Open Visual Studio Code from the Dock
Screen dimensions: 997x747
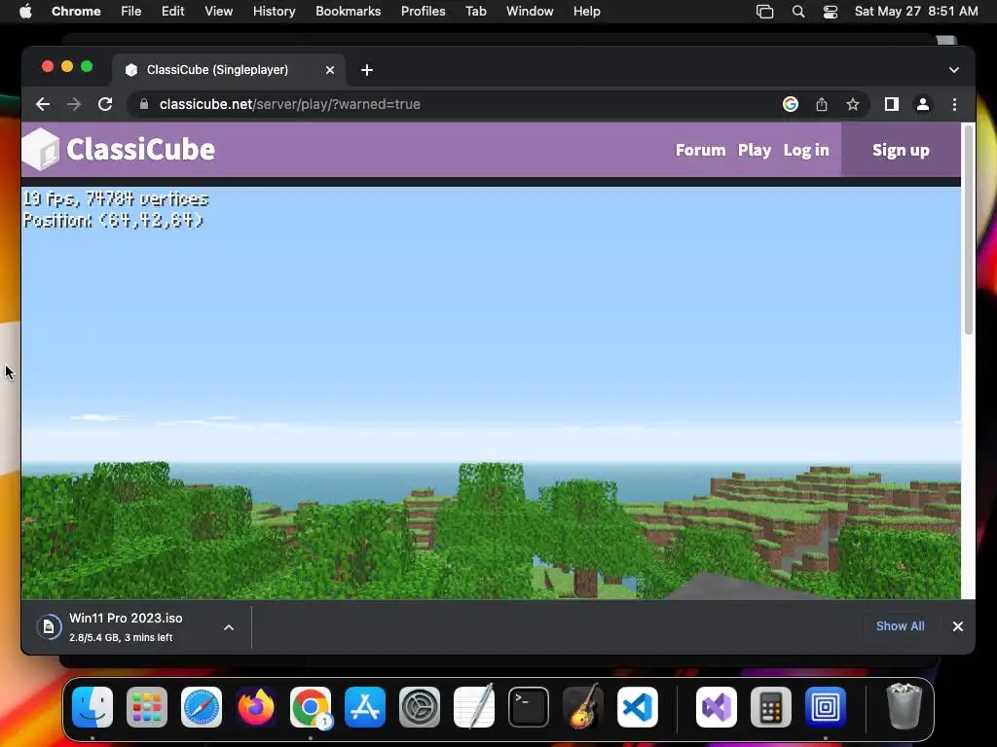(x=638, y=707)
